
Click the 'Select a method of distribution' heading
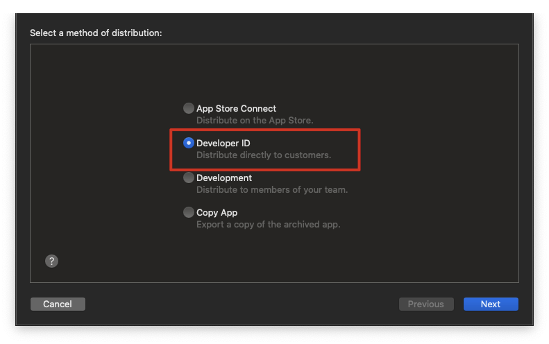coord(96,33)
